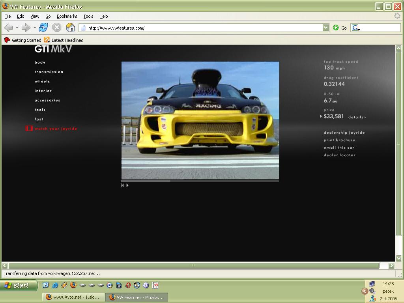Image resolution: width=404 pixels, height=303 pixels.
Task: Open the Latest Headlines feed bookmark
Action: pos(64,40)
